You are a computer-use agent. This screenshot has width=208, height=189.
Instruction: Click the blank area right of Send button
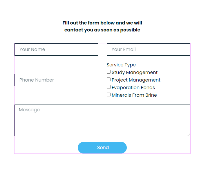[x=158, y=148]
